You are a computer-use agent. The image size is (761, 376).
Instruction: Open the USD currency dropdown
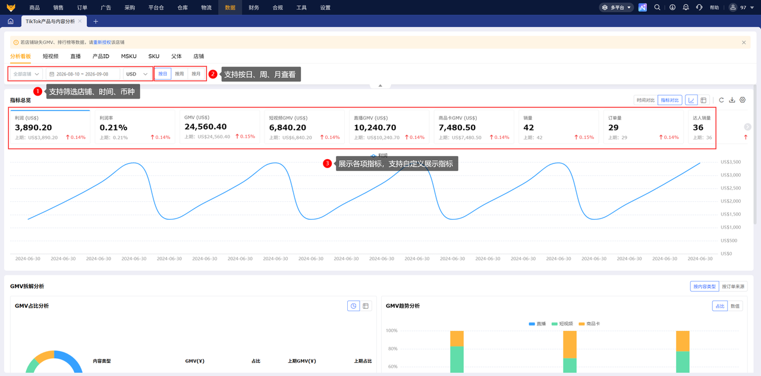click(x=137, y=74)
